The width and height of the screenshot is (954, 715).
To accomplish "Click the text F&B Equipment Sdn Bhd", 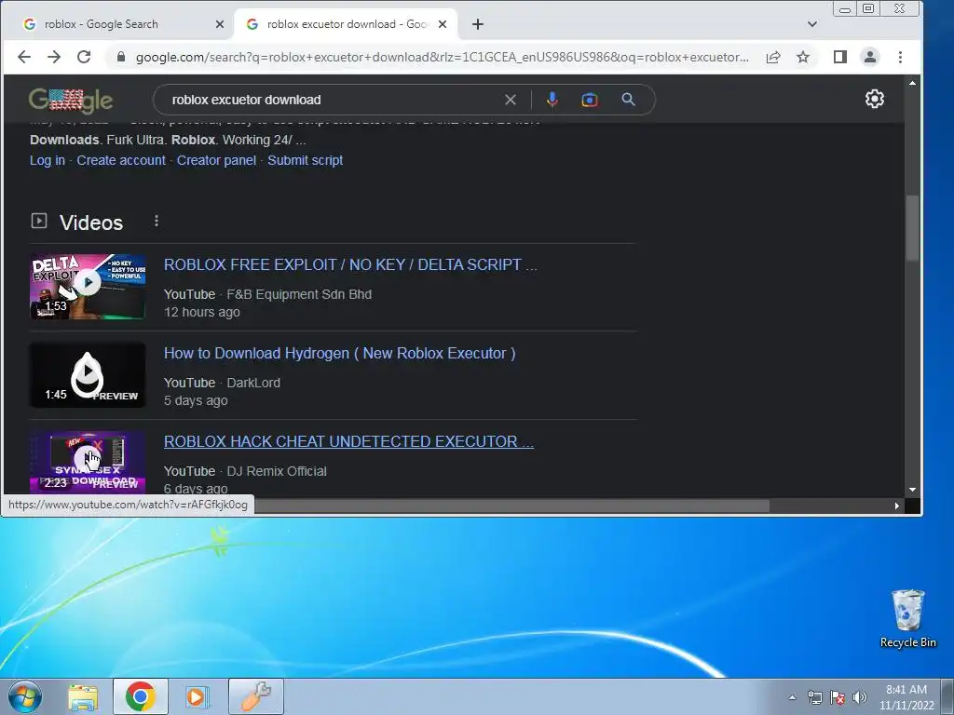I will (299, 294).
